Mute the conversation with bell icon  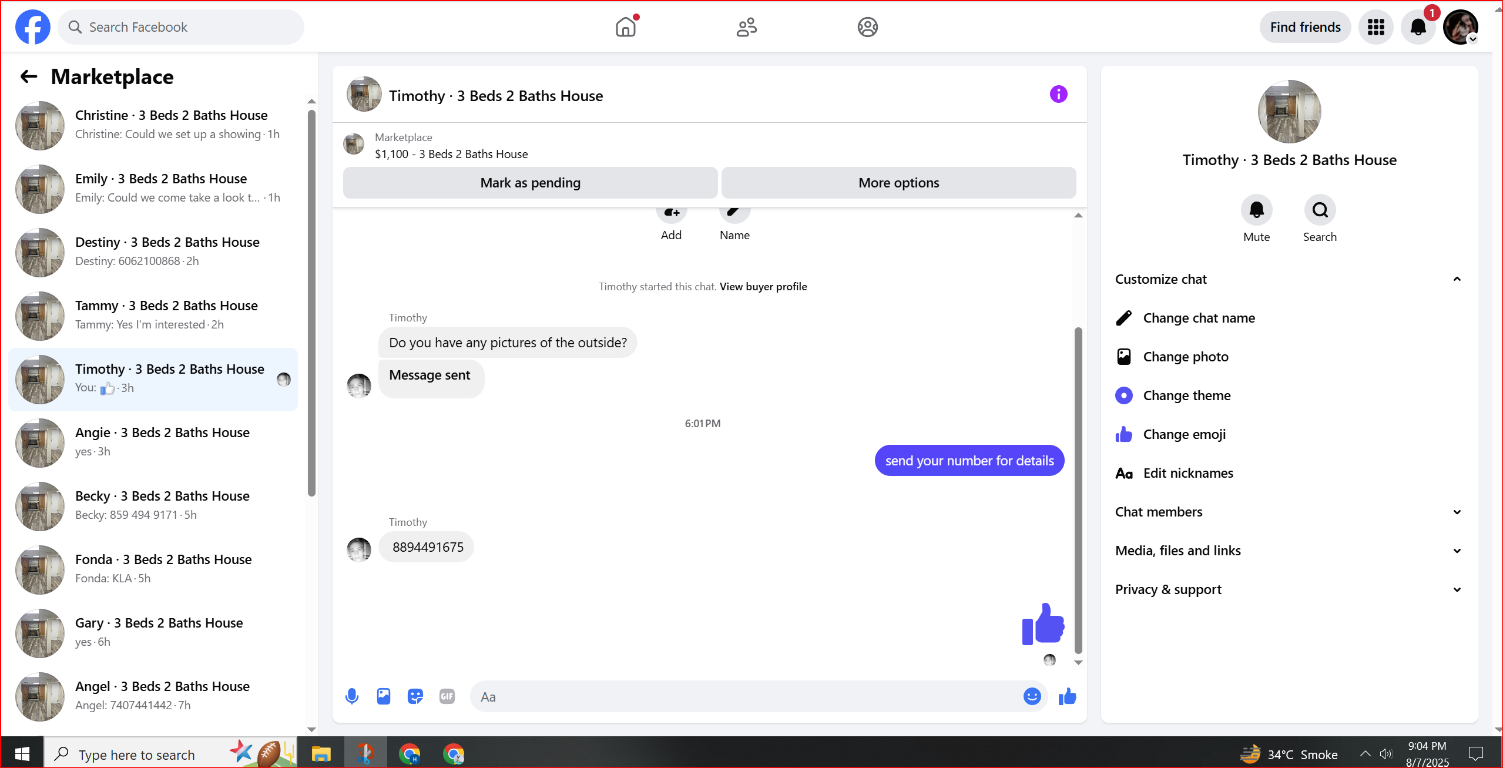(1256, 210)
